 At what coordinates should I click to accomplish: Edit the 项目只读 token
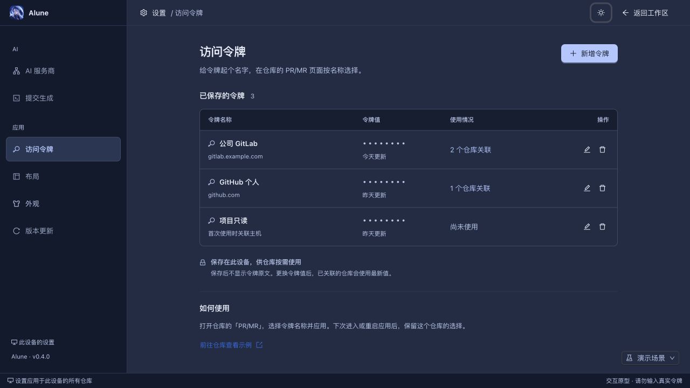[587, 227]
